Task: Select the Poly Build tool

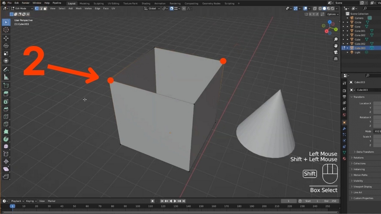Action: point(6,132)
